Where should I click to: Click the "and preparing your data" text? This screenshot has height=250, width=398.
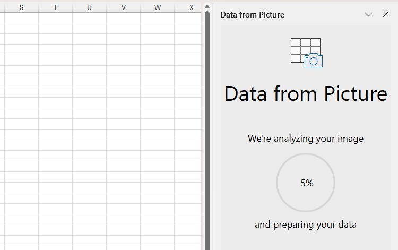306,225
